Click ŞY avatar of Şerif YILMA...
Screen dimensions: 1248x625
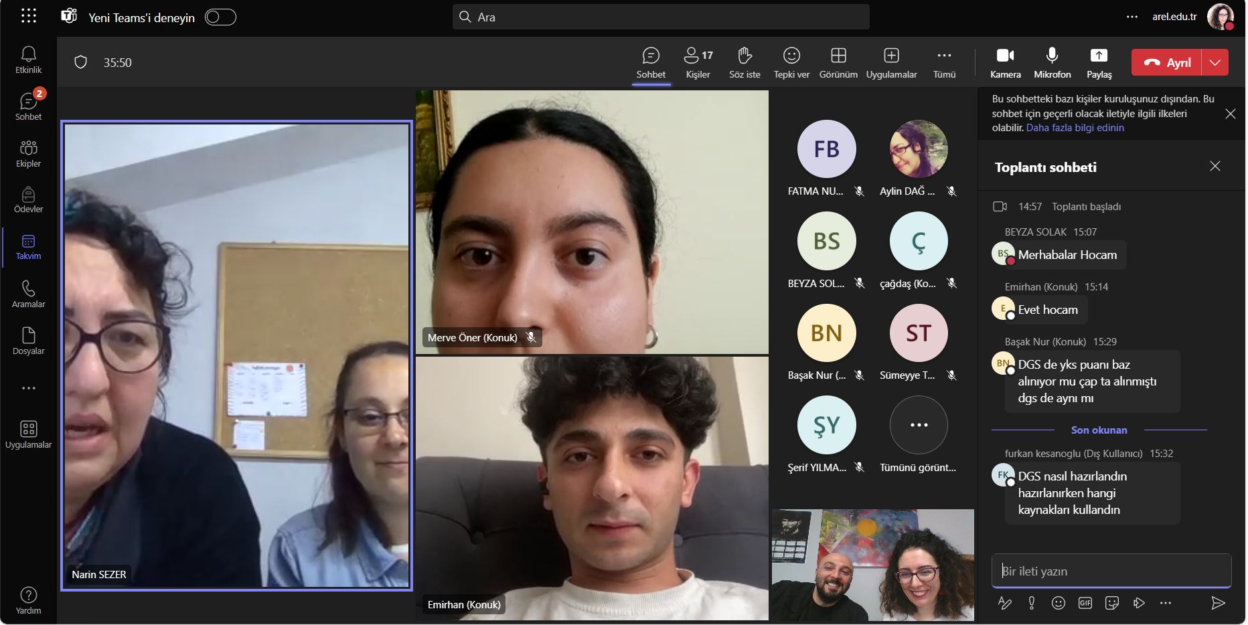pyautogui.click(x=826, y=425)
